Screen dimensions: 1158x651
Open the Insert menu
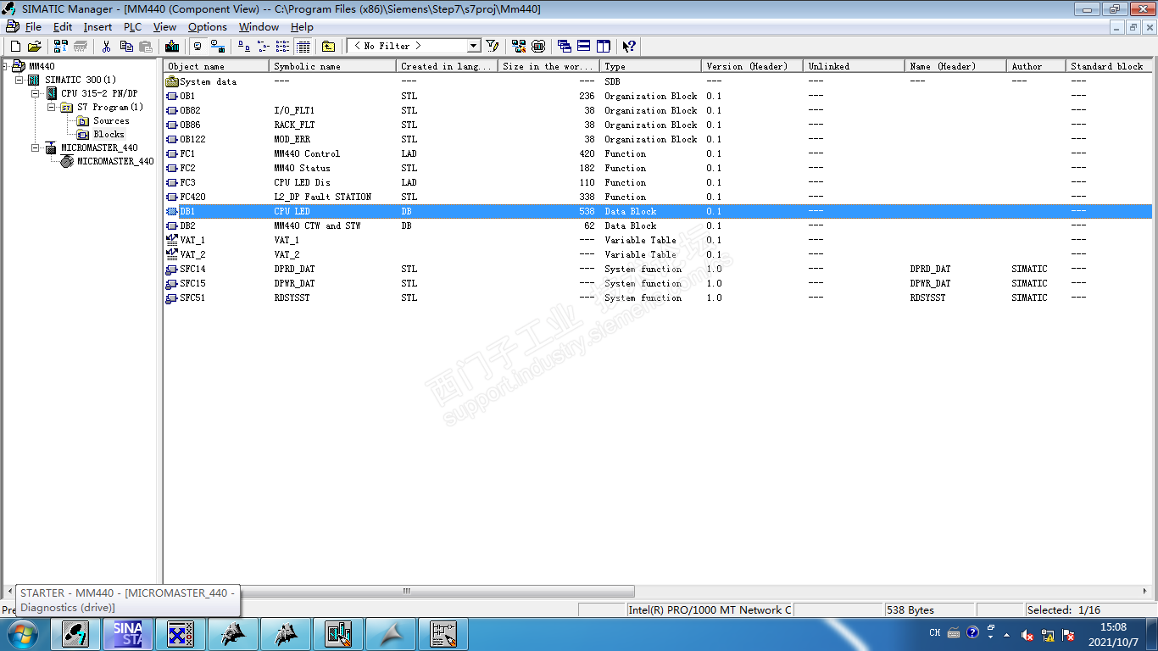click(97, 27)
